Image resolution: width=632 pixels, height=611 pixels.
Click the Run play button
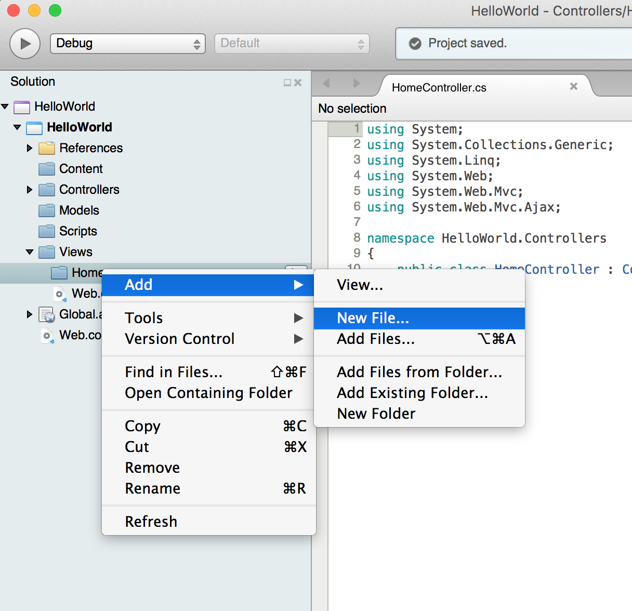[24, 44]
